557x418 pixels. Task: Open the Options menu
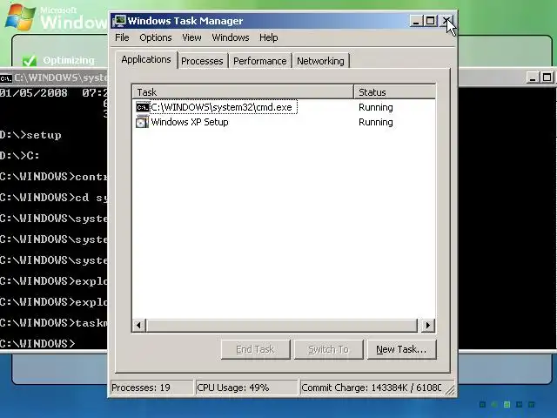pyautogui.click(x=155, y=37)
